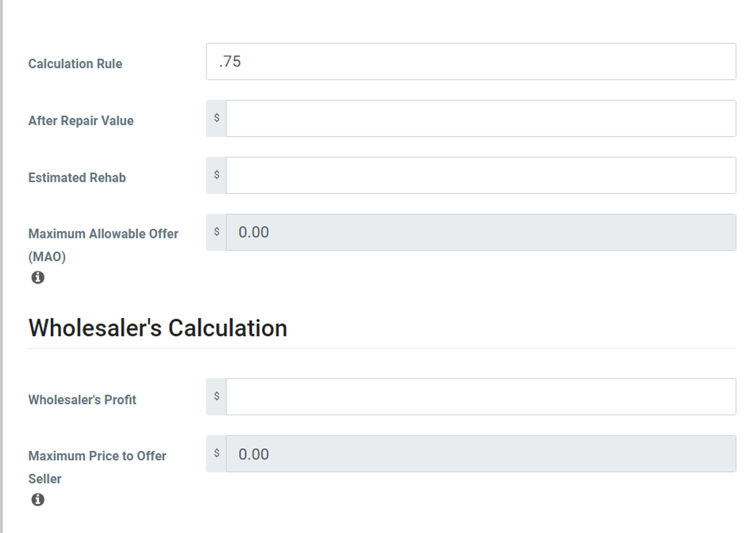Image resolution: width=756 pixels, height=533 pixels.
Task: Click the info icon under Maximum Allowable Offer
Action: tap(38, 278)
